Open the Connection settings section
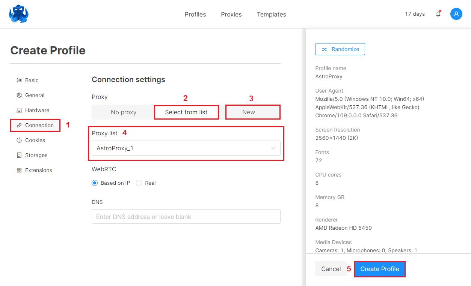Image resolution: width=471 pixels, height=286 pixels. 35,125
